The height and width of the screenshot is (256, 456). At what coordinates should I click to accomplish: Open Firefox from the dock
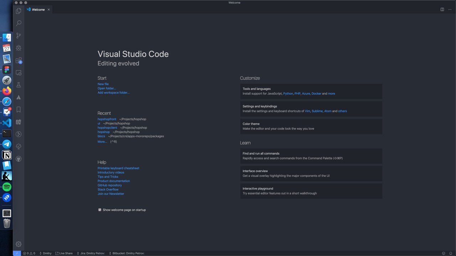7,91
